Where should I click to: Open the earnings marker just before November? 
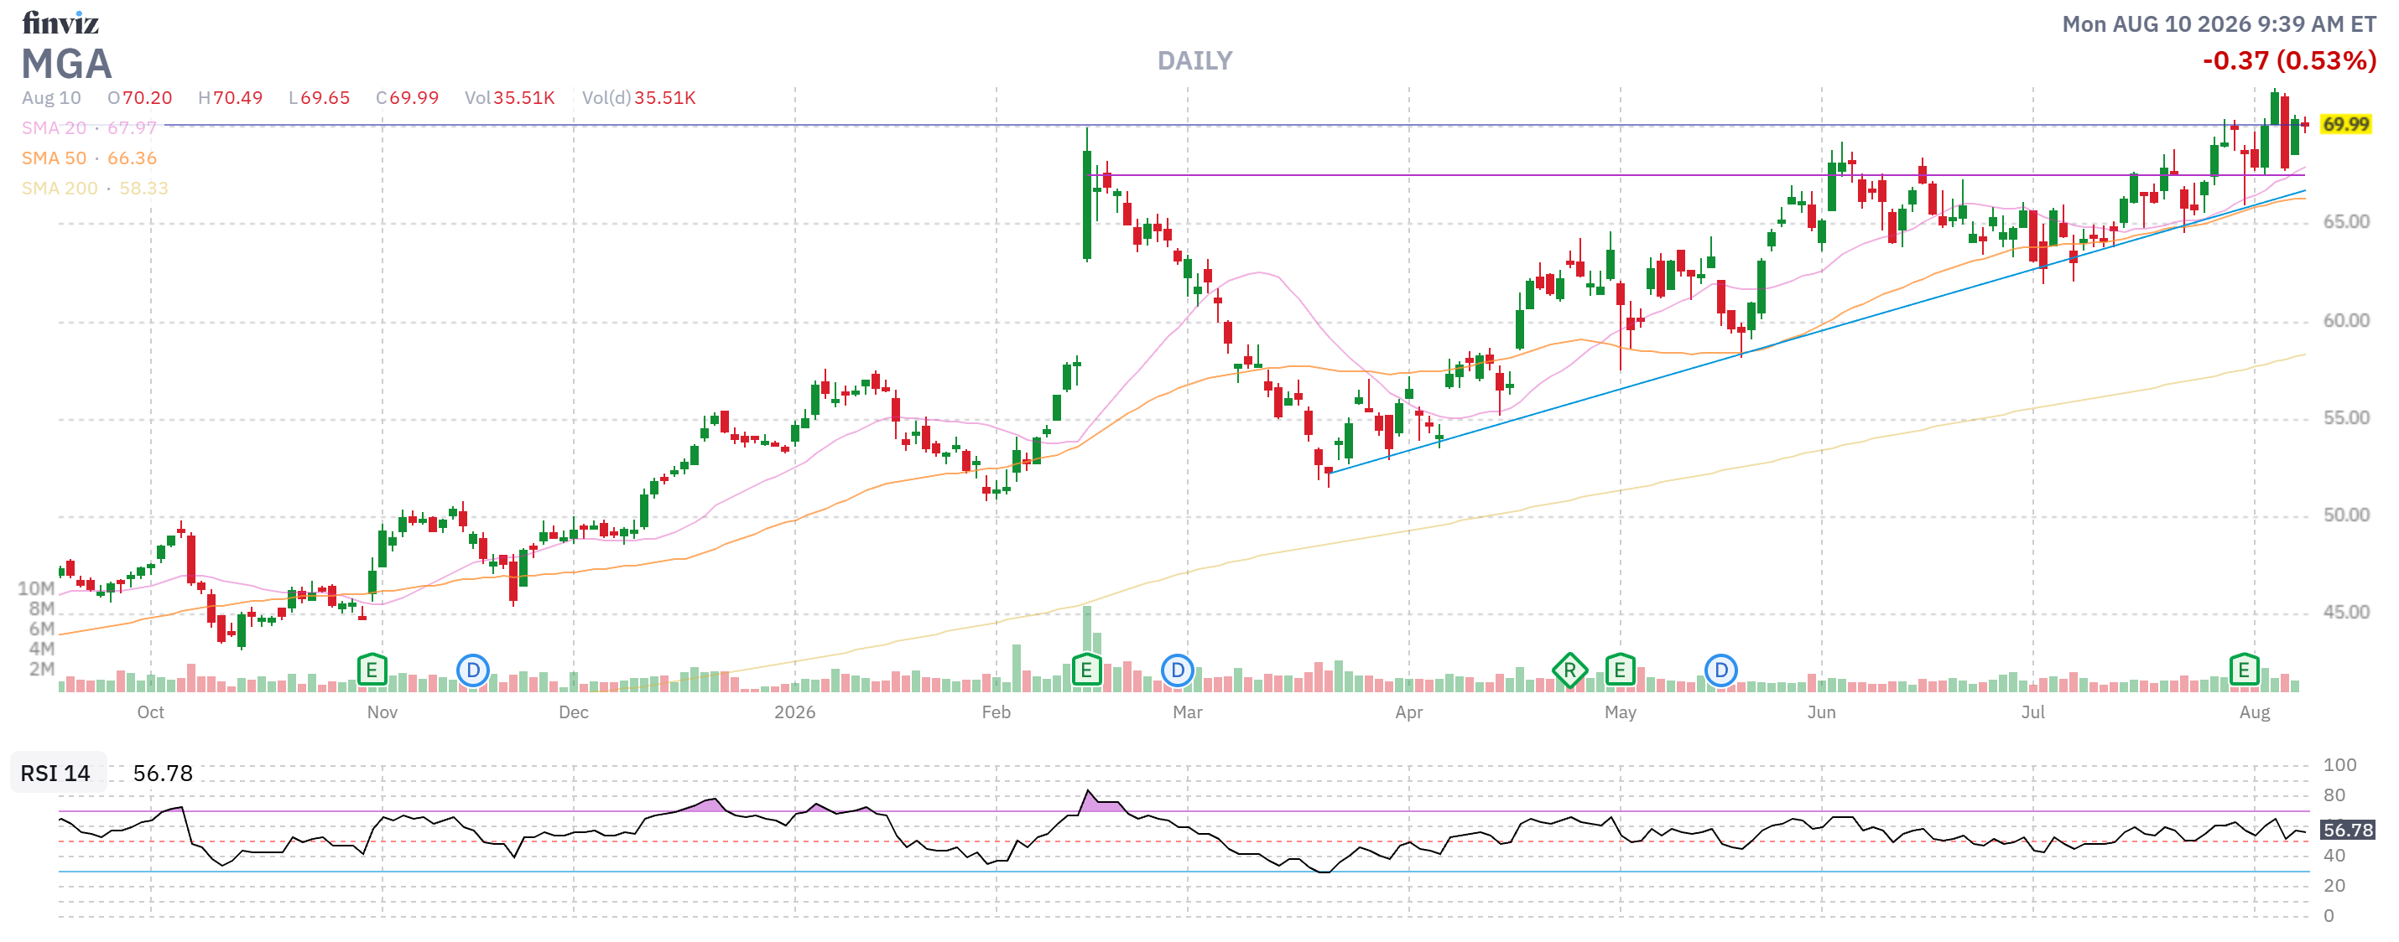(x=372, y=670)
